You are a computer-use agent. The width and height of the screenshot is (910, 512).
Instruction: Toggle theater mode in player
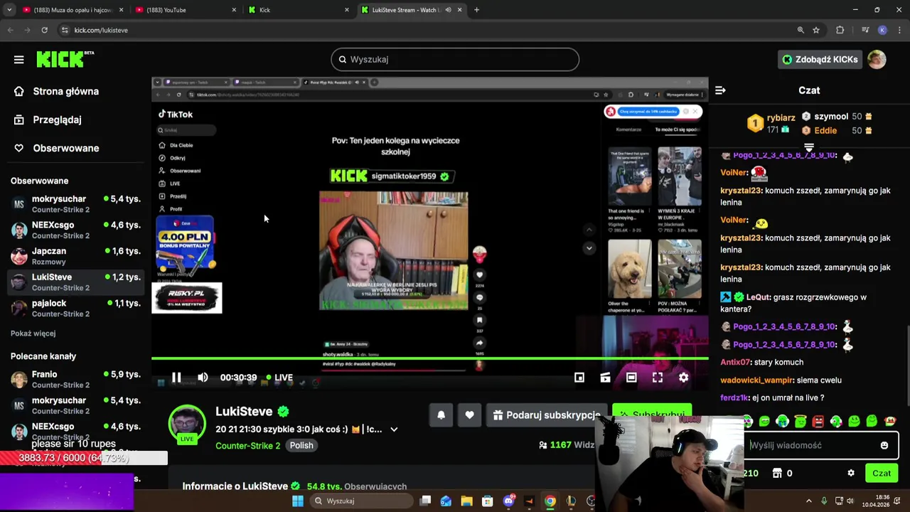[x=631, y=378]
